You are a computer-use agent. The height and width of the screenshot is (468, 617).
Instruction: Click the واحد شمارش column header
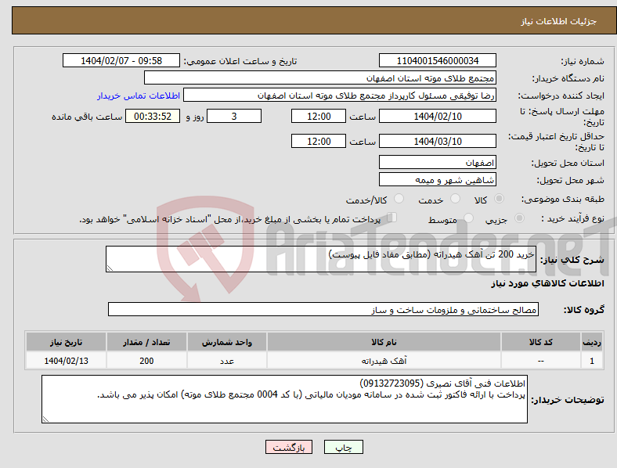(227, 342)
